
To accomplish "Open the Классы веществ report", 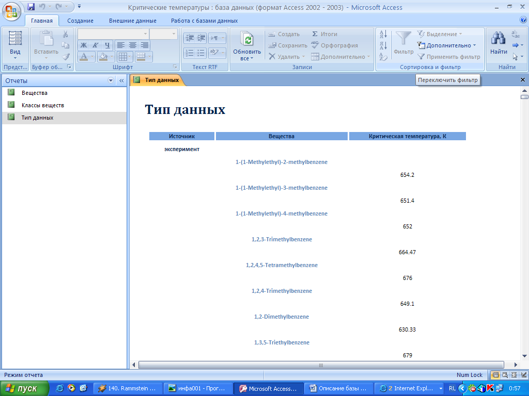I will tap(64, 105).
